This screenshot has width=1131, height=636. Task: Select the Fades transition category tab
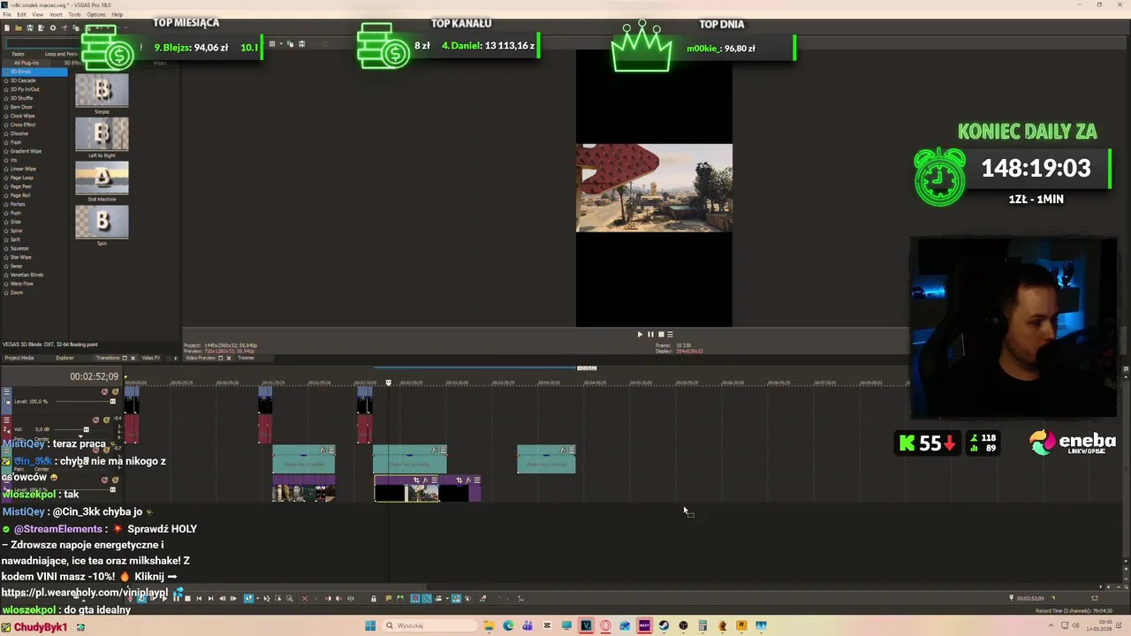[x=18, y=54]
